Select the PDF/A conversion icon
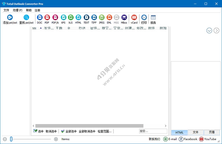222x144 pixels. coord(55,17)
